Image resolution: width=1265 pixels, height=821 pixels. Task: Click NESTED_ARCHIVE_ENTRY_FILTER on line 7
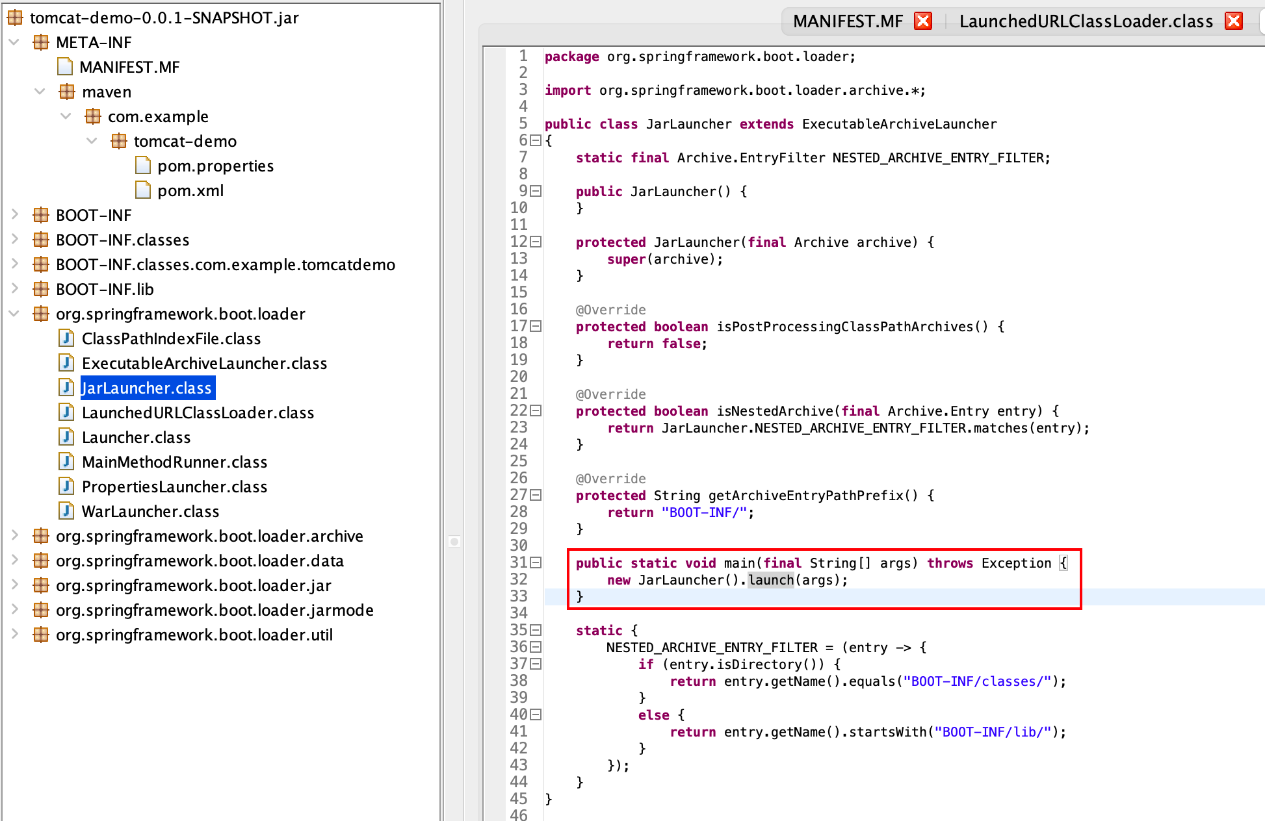(x=938, y=158)
